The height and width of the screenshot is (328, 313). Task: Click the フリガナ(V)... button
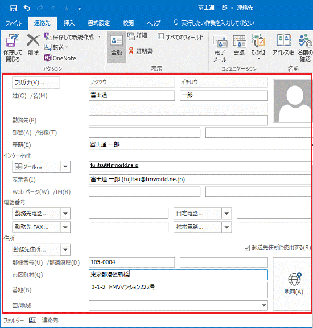pos(36,83)
